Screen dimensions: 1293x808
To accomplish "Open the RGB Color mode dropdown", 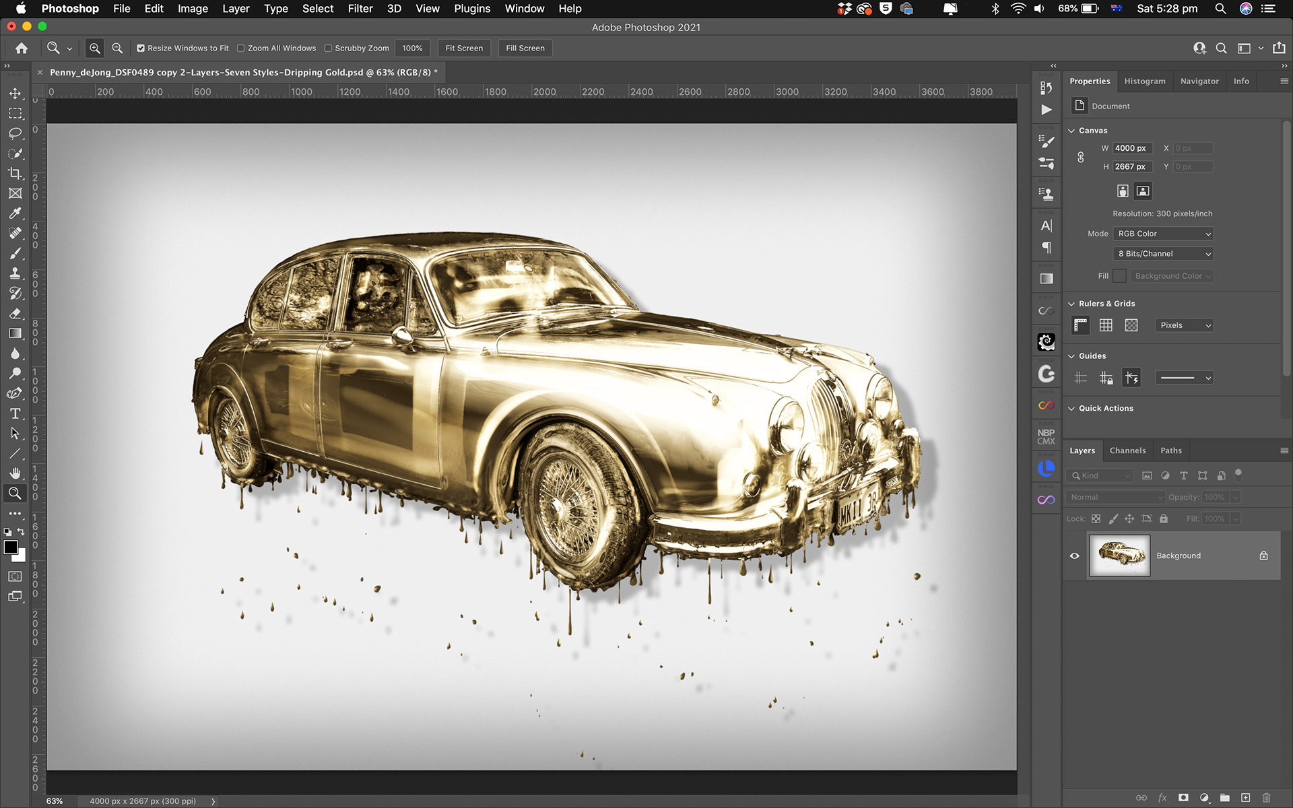I will [x=1163, y=234].
